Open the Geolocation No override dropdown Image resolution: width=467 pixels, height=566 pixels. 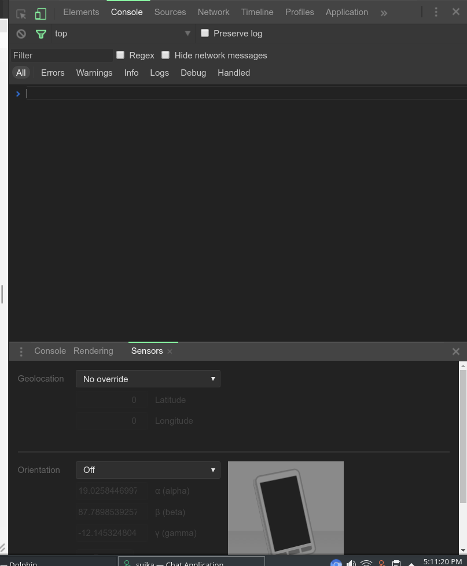click(x=148, y=379)
